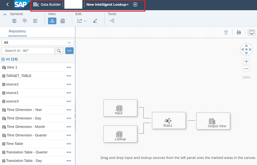Open the All filter dropdown
Viewport: 257px width, 165px height.
click(x=37, y=43)
